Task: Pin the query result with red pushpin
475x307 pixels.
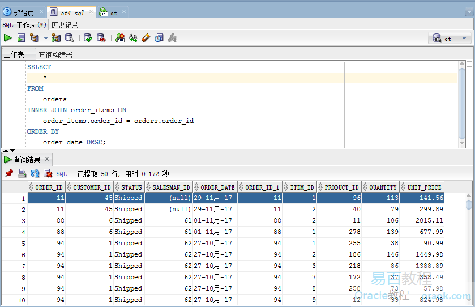Action: [8, 174]
